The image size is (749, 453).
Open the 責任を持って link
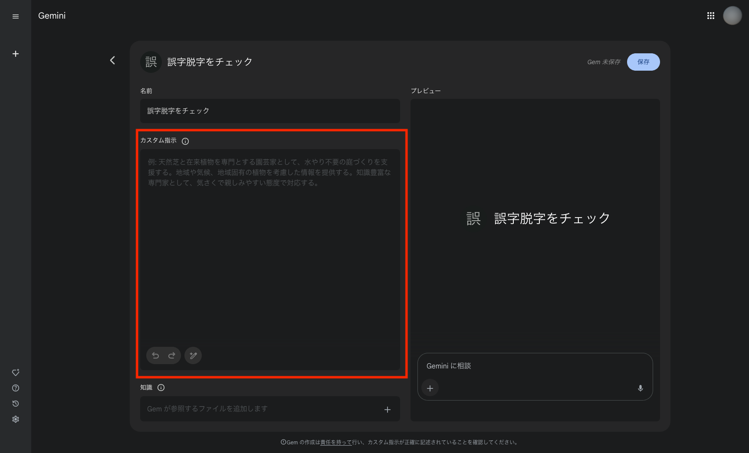click(335, 442)
